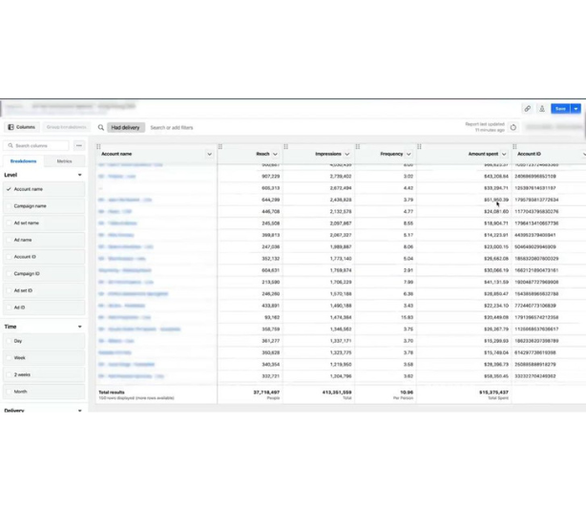The image size is (586, 510).
Task: Switch to the Metrics tab
Action: (x=64, y=161)
